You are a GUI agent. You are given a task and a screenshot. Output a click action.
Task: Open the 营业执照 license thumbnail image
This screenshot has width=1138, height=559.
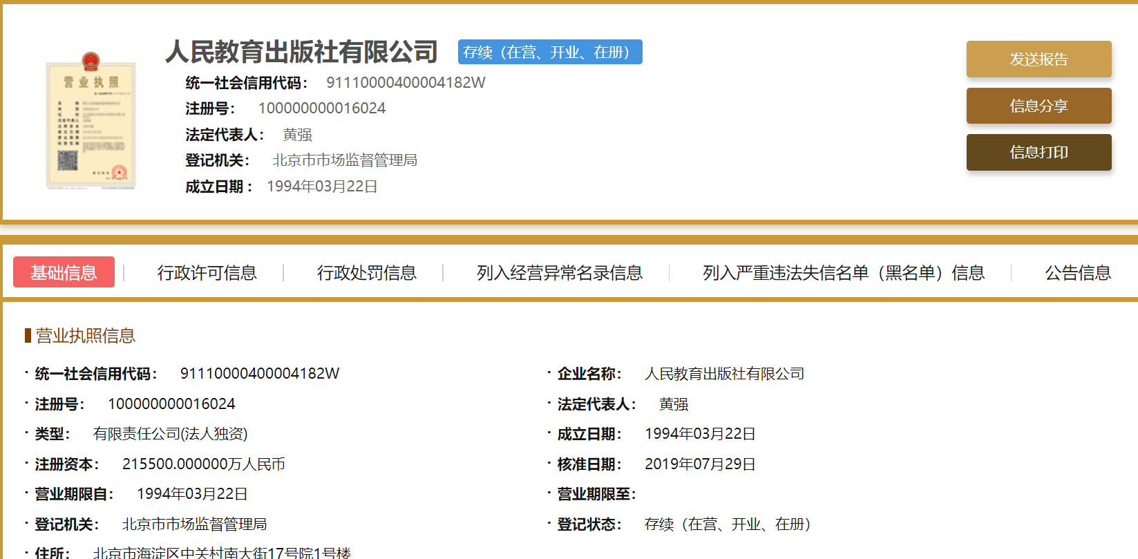pos(91,120)
